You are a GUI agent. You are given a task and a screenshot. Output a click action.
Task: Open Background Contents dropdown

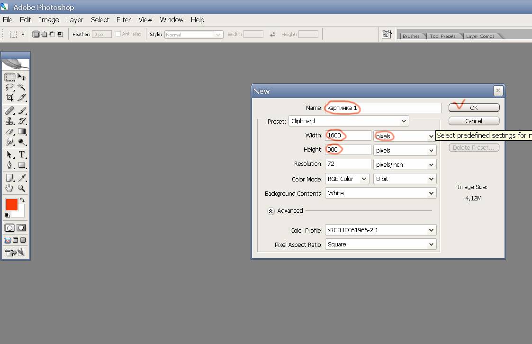tap(381, 193)
